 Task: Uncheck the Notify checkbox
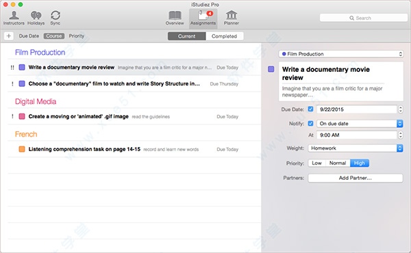click(310, 123)
